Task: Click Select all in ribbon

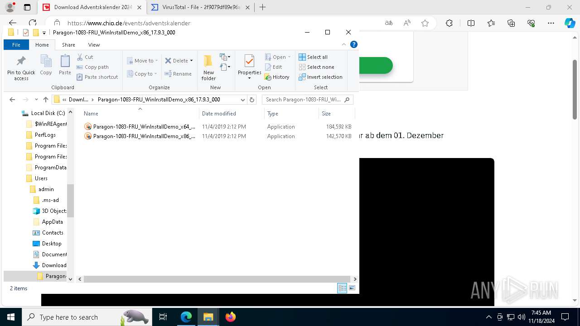Action: click(313, 57)
